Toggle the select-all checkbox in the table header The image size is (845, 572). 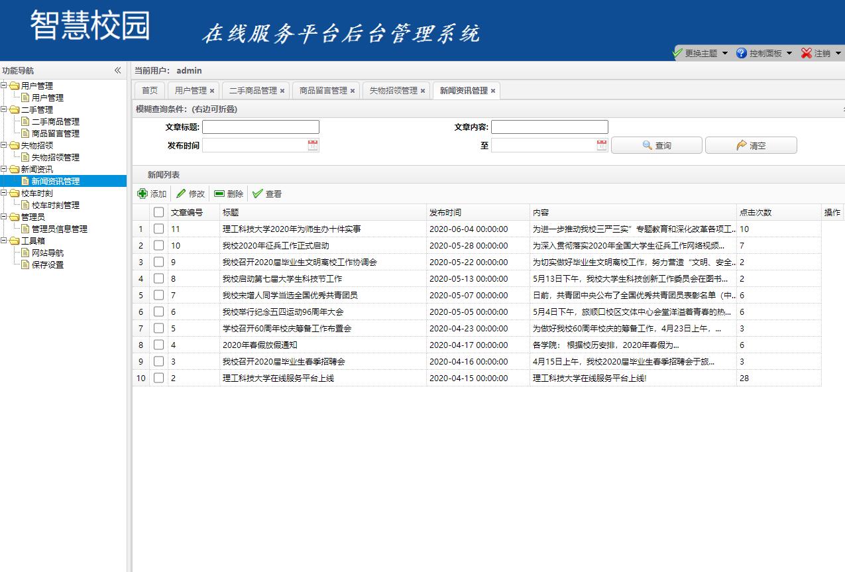[x=158, y=212]
